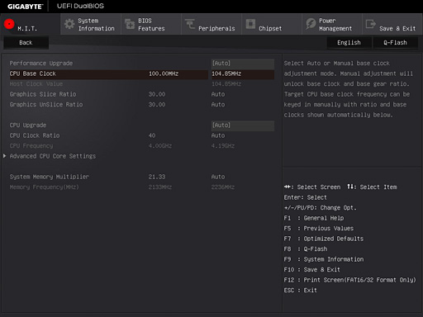Click the F7 Optimized Defaults hint
The image size is (423, 317).
[324, 239]
